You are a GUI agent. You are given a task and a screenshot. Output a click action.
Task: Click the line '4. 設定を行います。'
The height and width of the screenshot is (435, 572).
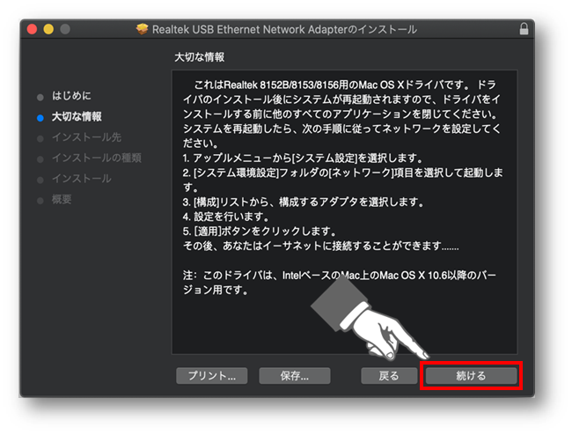pos(226,217)
